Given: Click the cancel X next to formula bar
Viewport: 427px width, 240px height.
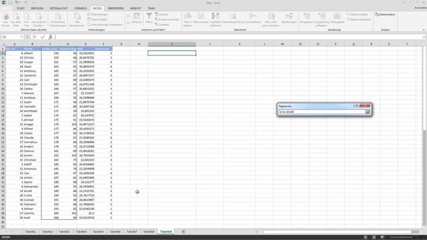Looking at the screenshot, I should (34, 37).
